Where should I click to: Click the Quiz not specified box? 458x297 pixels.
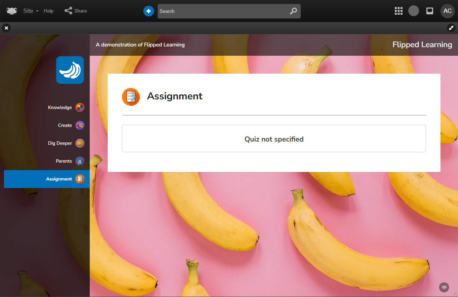(x=274, y=139)
